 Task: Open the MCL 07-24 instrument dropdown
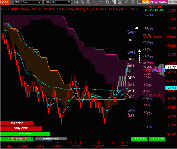28,2
